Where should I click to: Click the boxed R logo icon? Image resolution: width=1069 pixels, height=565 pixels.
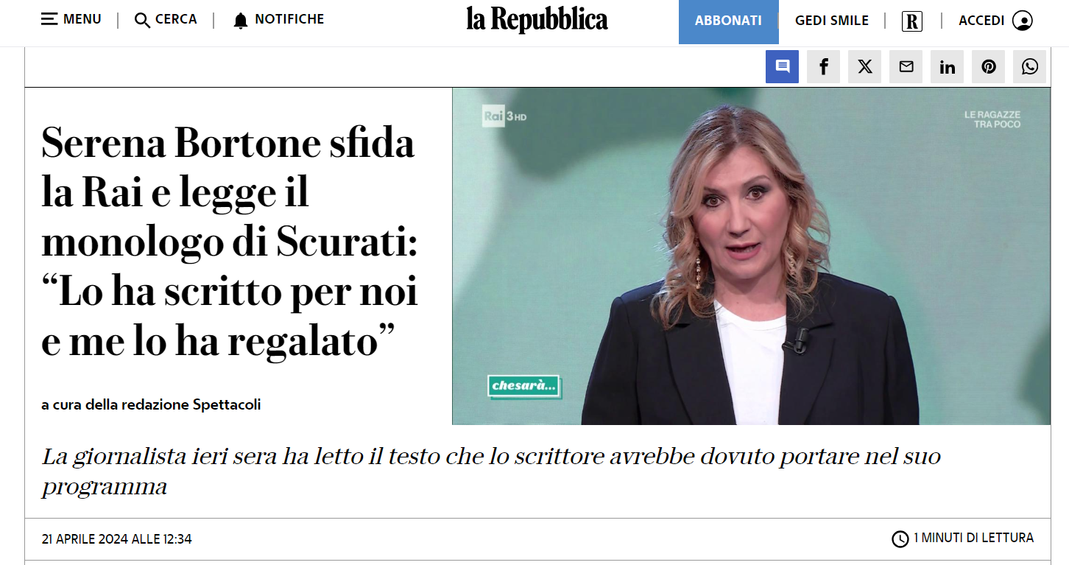click(912, 21)
